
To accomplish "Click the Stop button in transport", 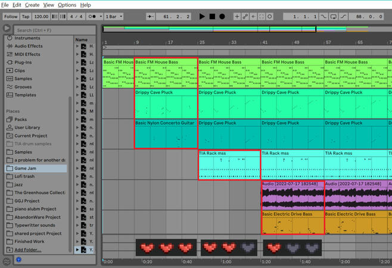I will point(212,17).
